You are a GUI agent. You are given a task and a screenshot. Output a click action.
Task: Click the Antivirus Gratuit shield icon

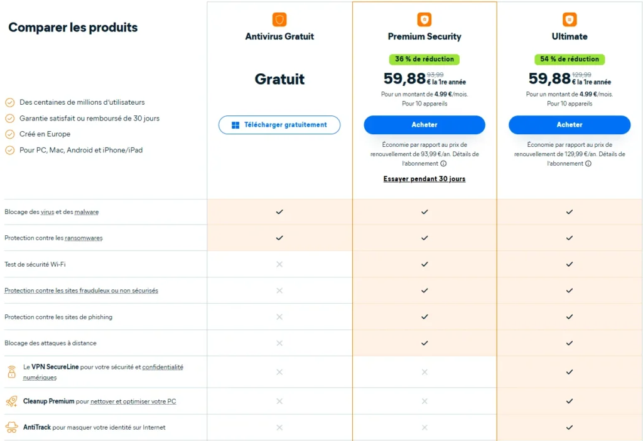(279, 19)
